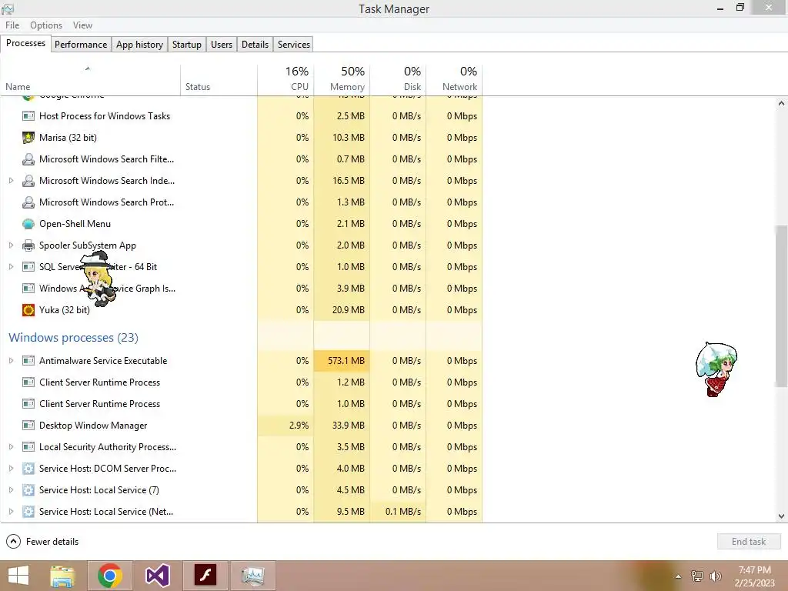
Task: Click the Windows processes (23) group header
Action: tap(73, 338)
